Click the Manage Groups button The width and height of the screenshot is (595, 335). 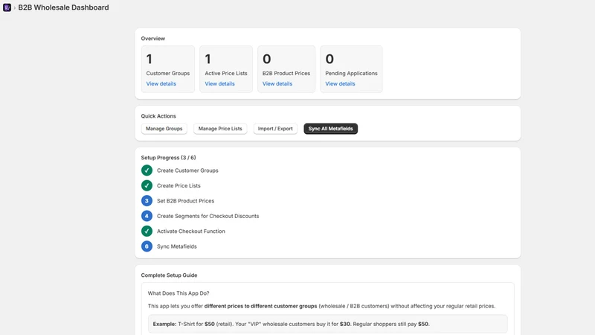164,129
